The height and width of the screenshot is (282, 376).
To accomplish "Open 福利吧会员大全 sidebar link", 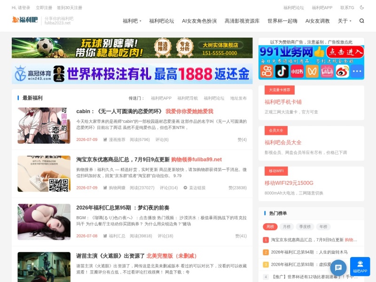I will pyautogui.click(x=283, y=142).
